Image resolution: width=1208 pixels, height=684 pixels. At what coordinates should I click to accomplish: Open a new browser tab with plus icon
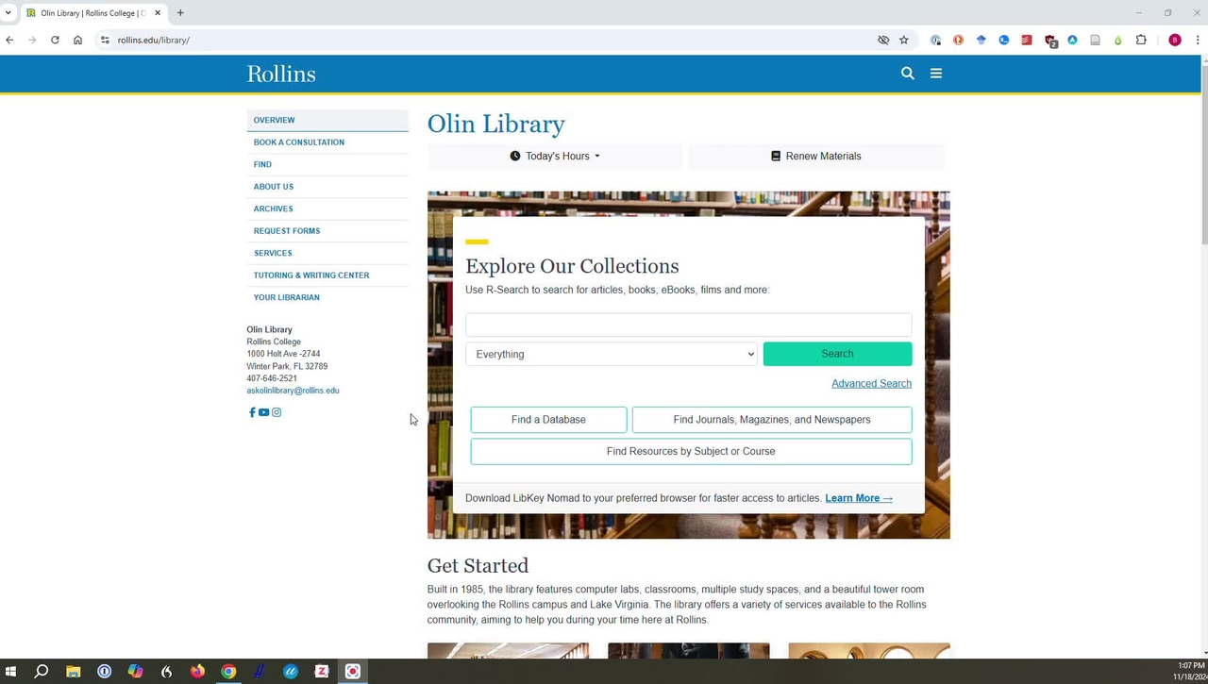180,13
